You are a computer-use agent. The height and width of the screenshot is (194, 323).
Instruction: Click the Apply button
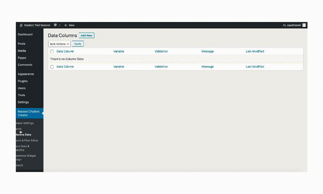click(x=78, y=44)
